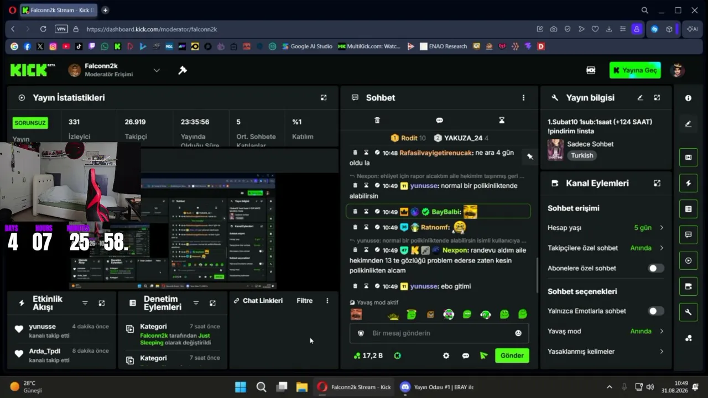Click the pin icon in chat
The width and height of the screenshot is (708, 398).
[530, 157]
